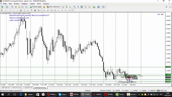Switch timeframe to H4

pyautogui.click(x=62, y=10)
